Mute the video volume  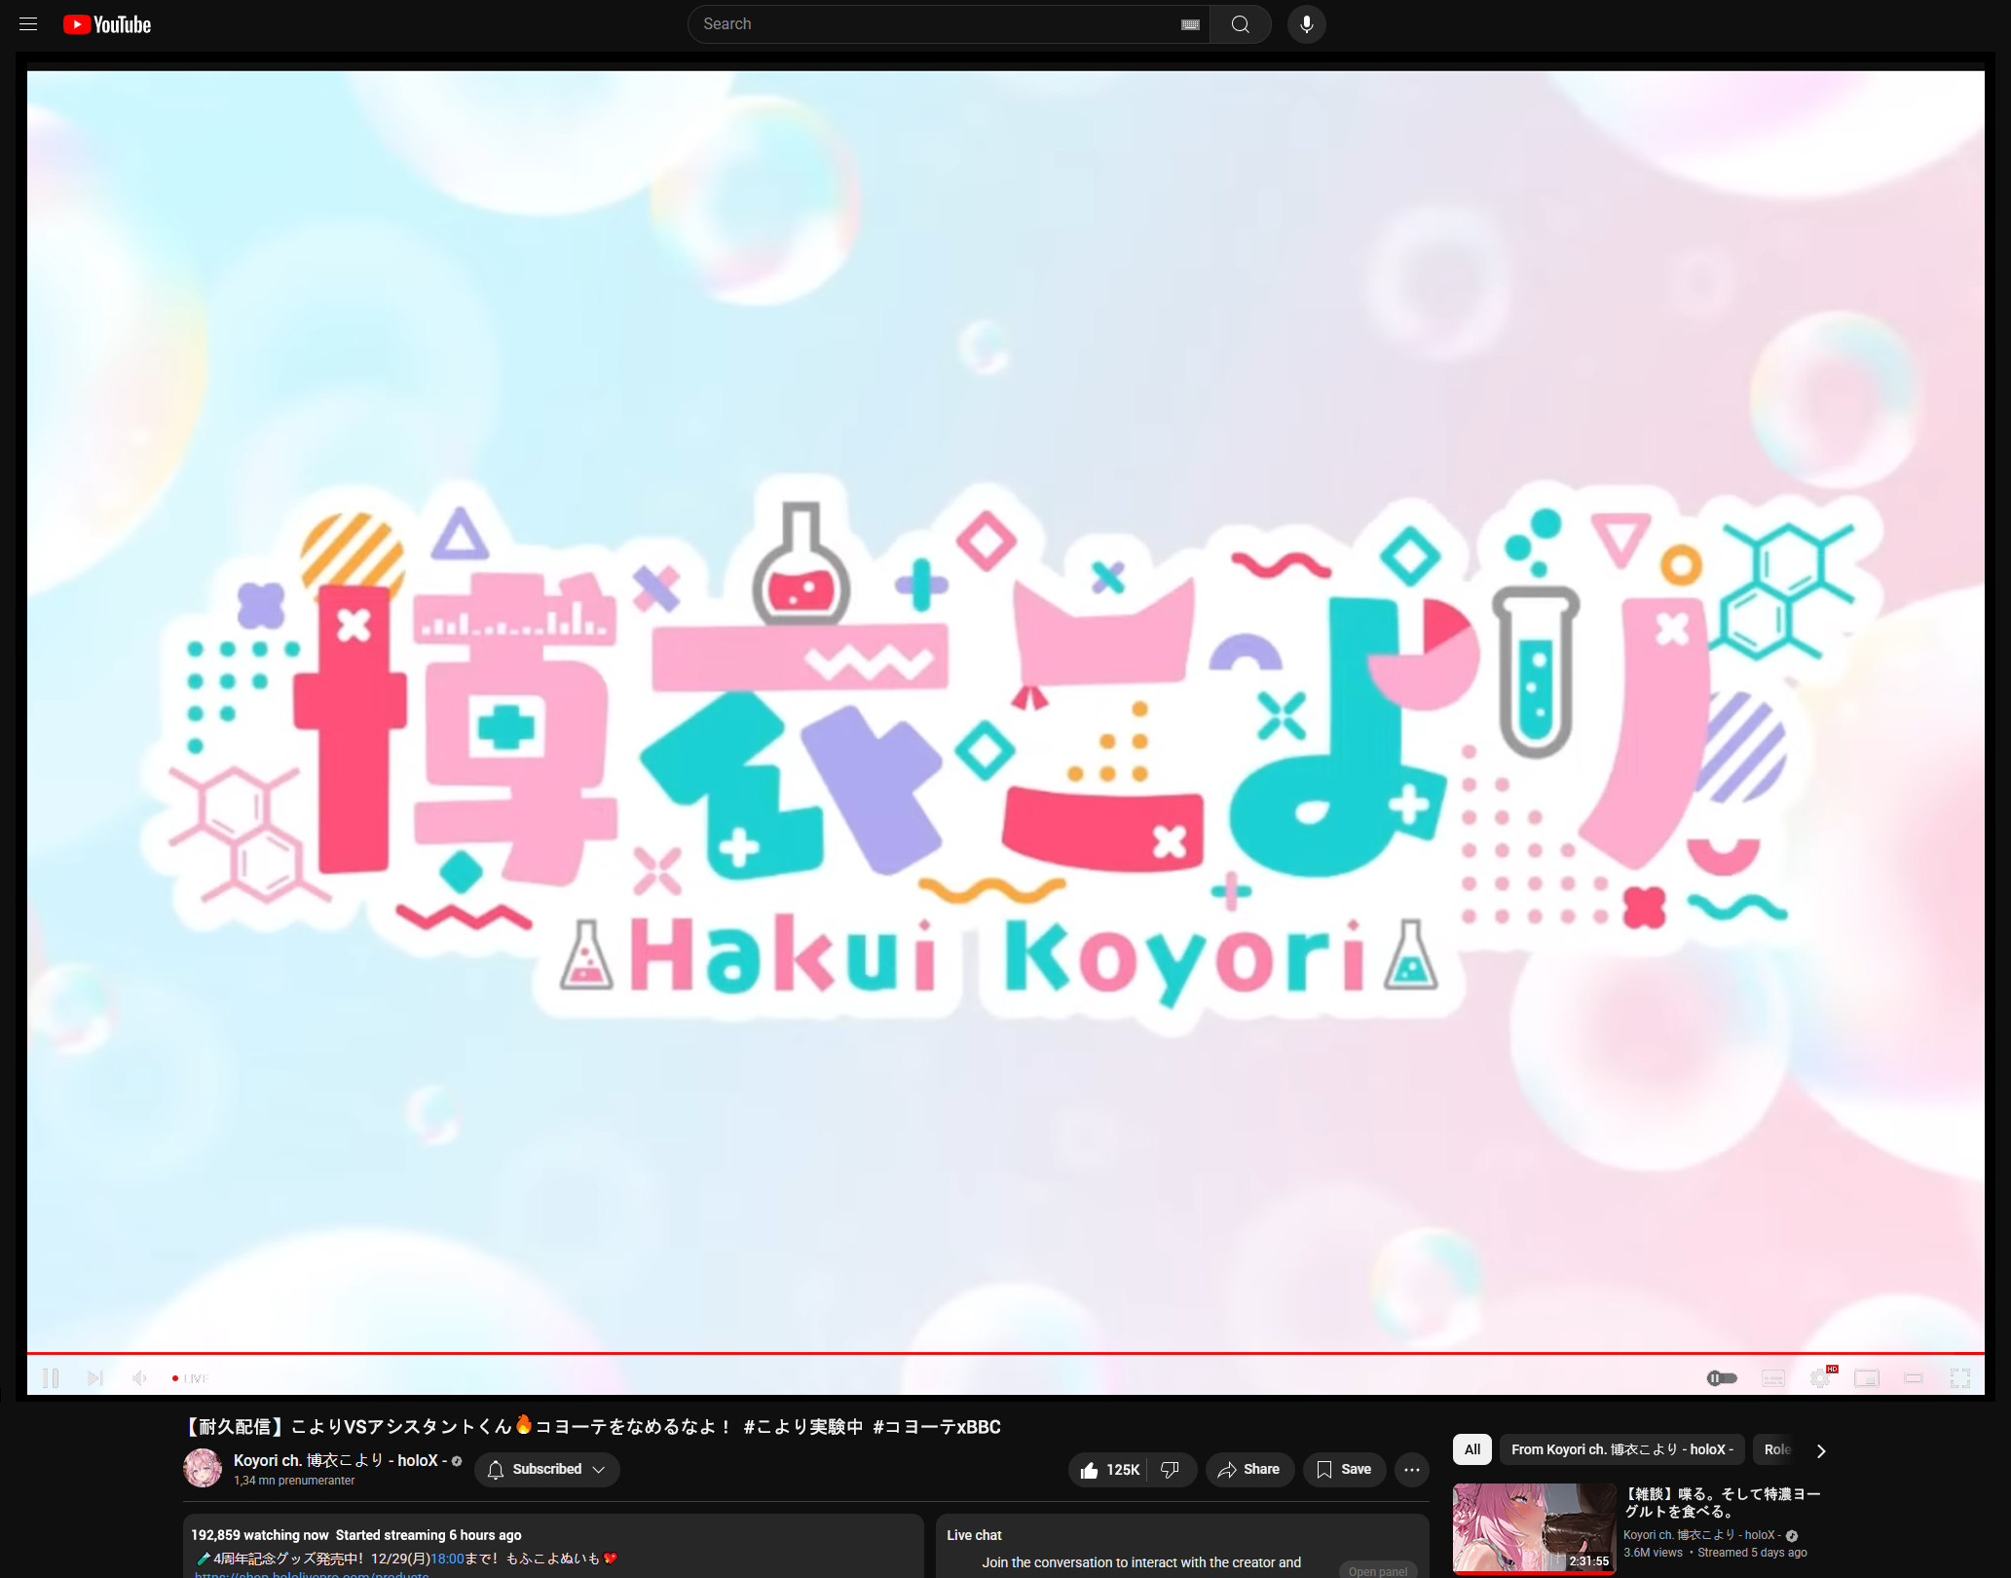[140, 1378]
